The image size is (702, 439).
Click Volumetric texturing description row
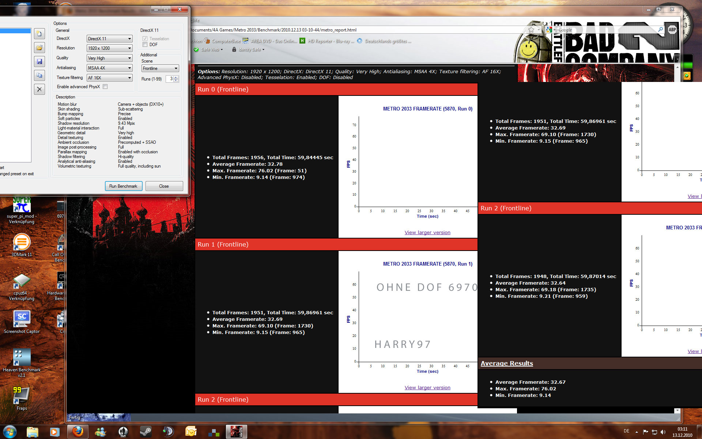pyautogui.click(x=109, y=166)
